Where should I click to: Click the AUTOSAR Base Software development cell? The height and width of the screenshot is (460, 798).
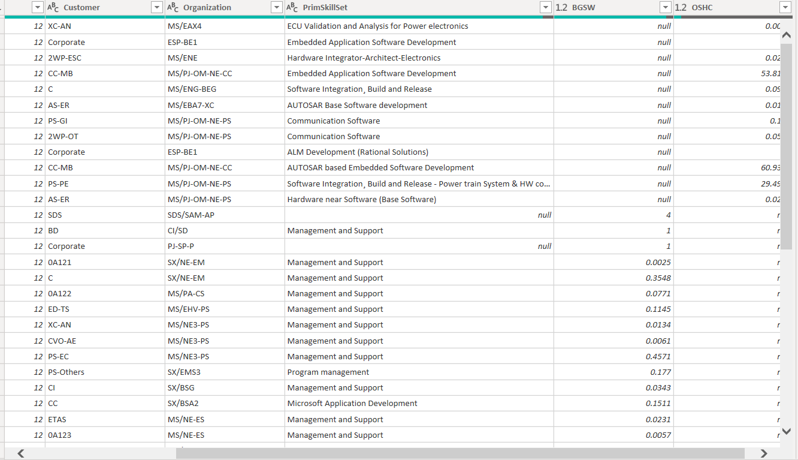coord(419,105)
